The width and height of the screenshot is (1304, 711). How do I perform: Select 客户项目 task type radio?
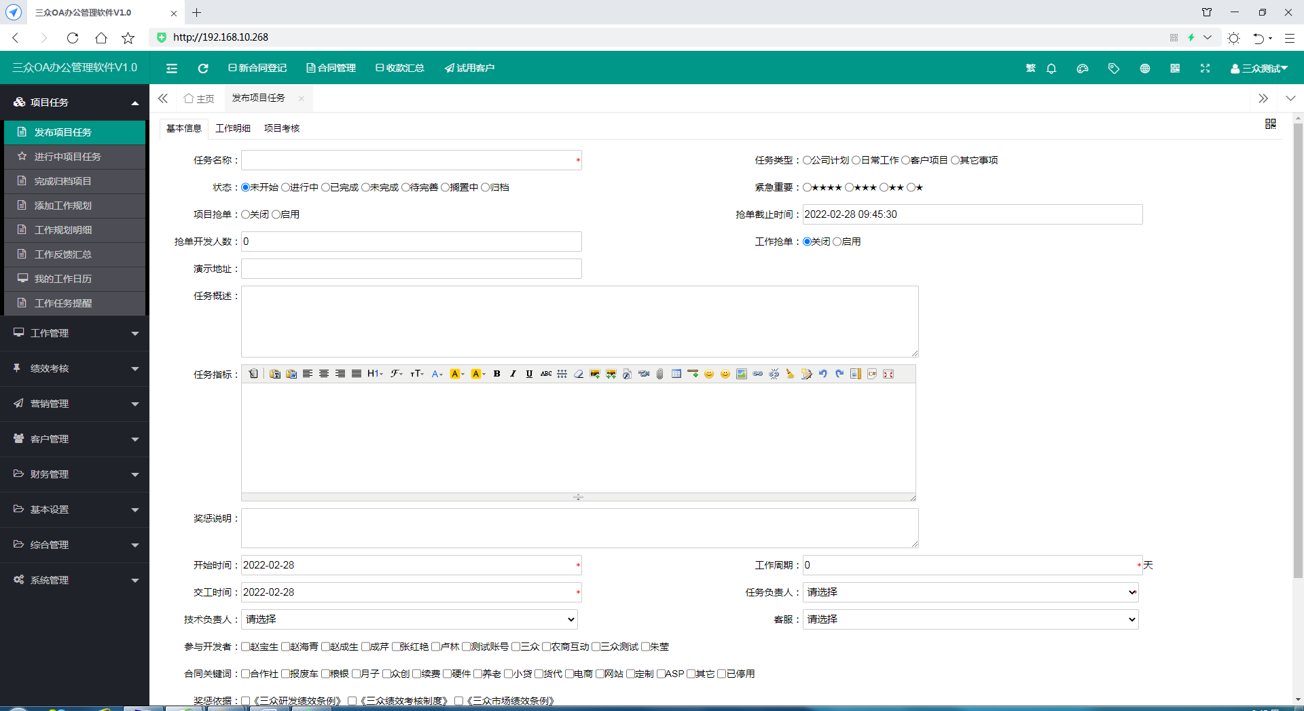(x=905, y=160)
